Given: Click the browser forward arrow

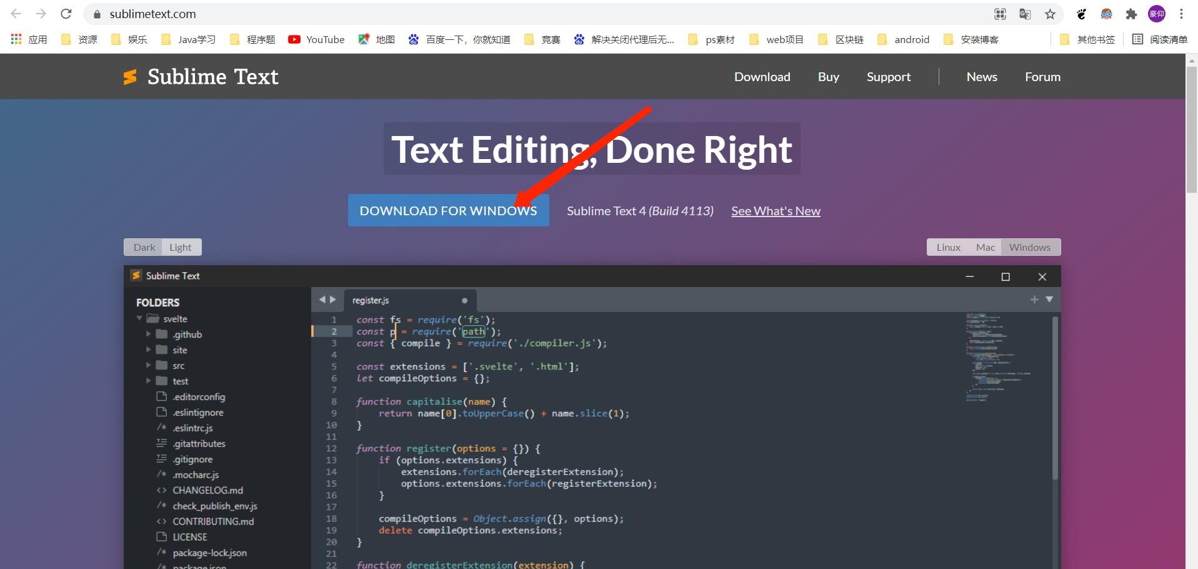Looking at the screenshot, I should point(41,14).
